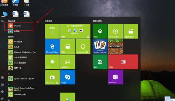The image size is (175, 101).
Task: Launch the Microsoft Edge tile
Action: click(52, 47)
